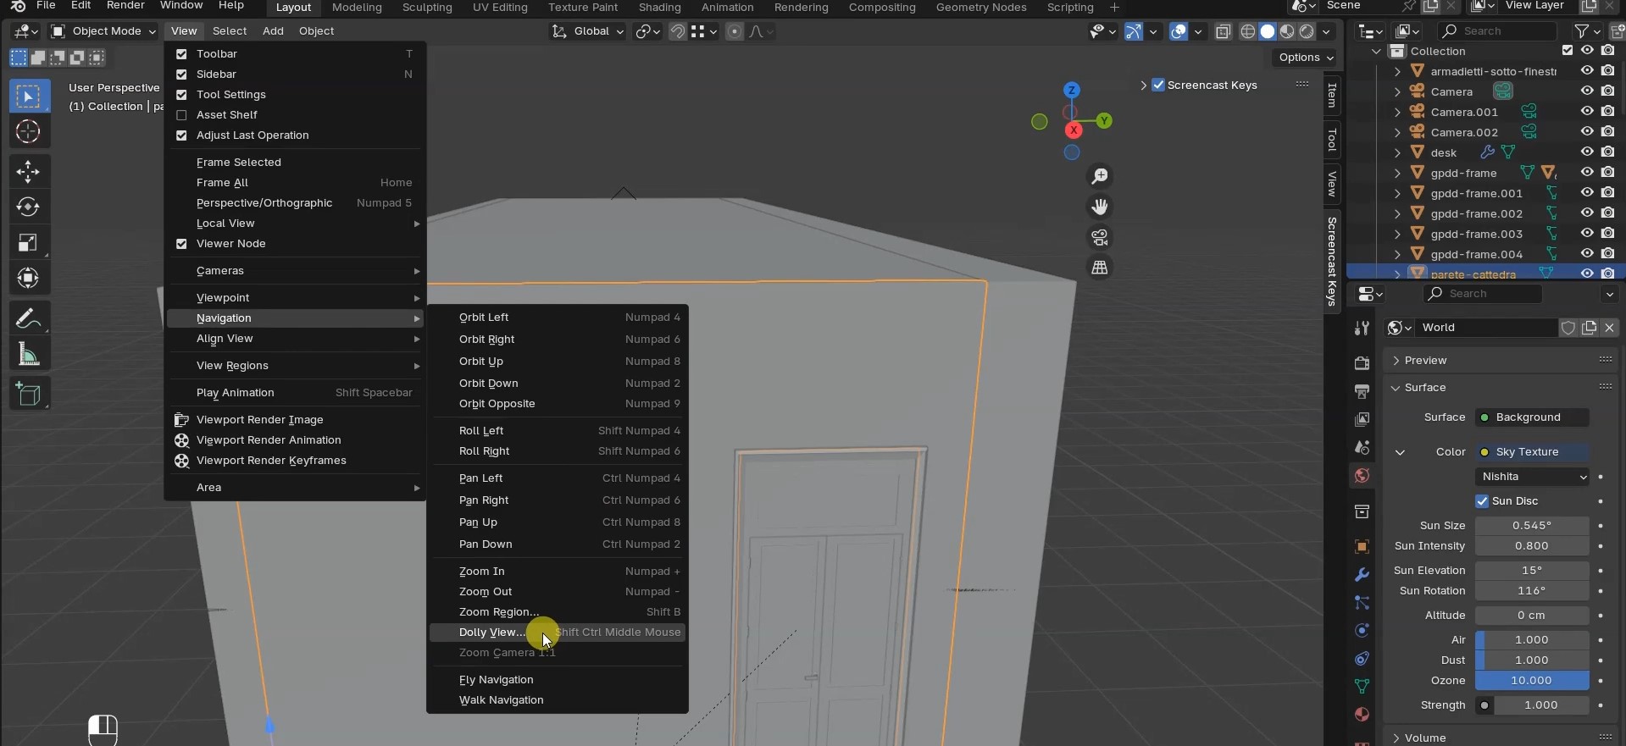This screenshot has width=1626, height=746.
Task: Click the Ozone value slider
Action: (1531, 681)
